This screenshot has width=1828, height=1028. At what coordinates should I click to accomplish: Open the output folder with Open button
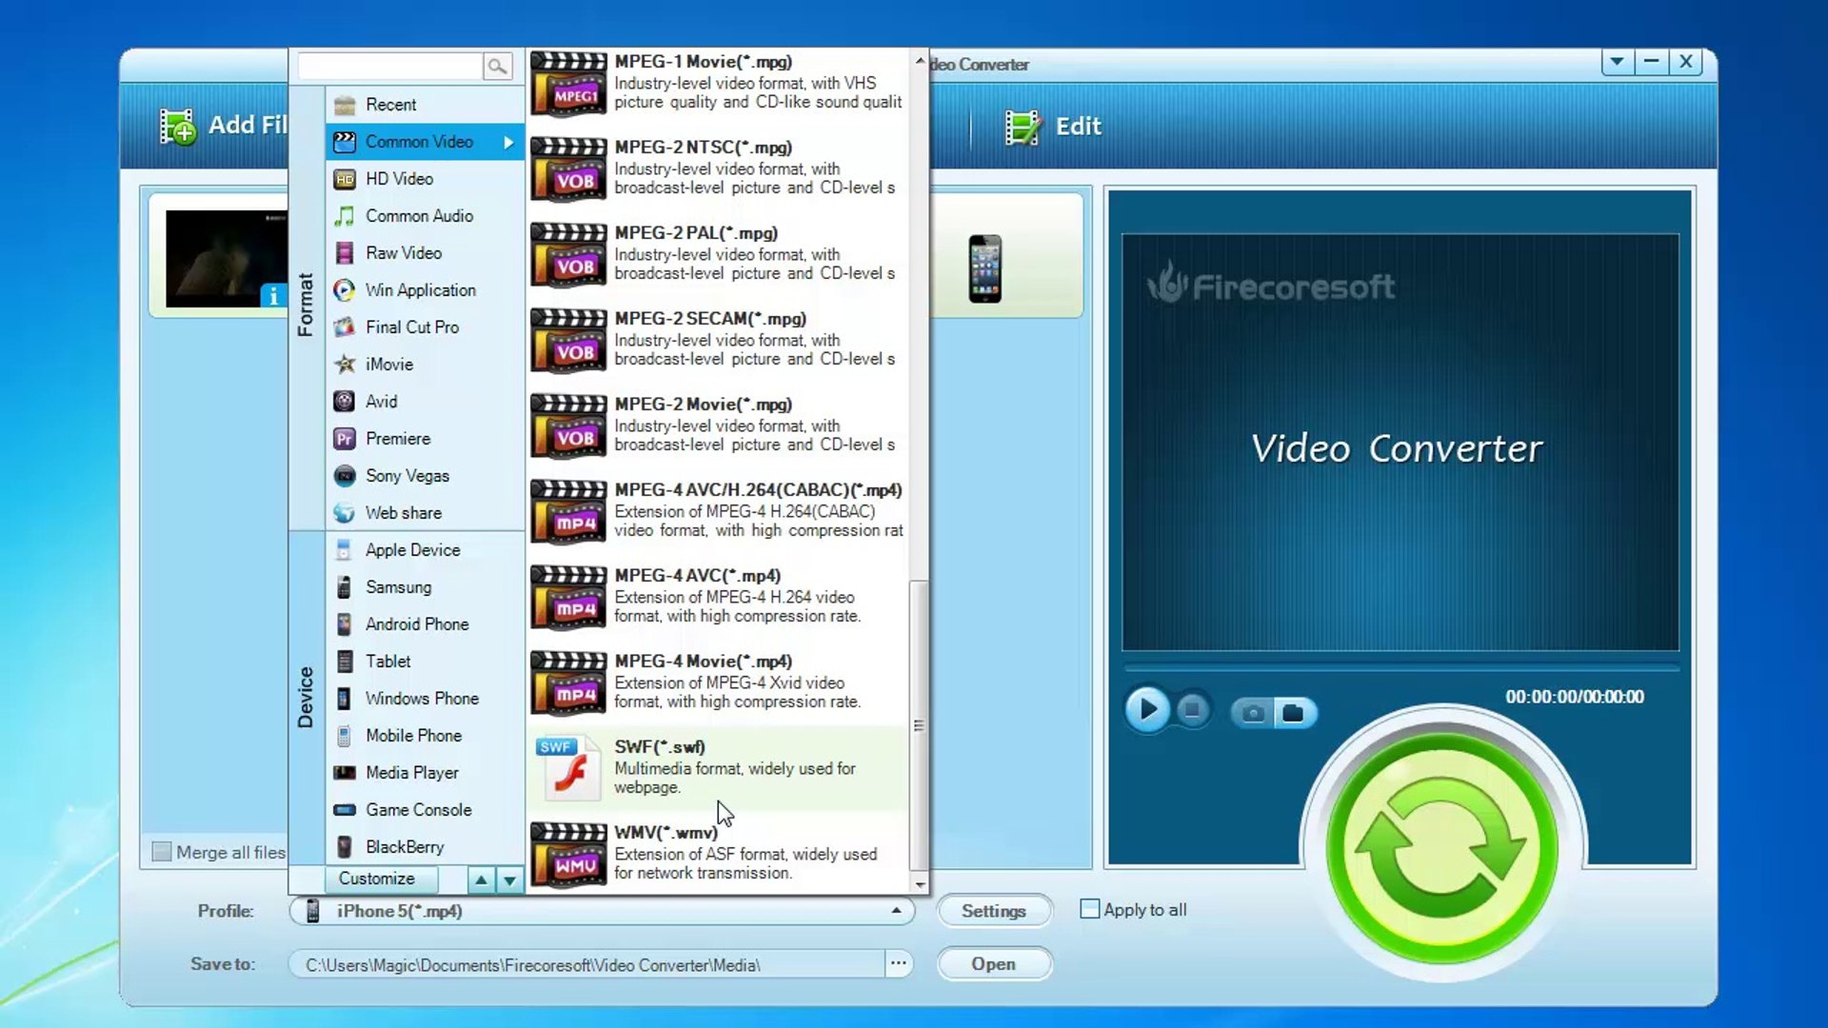[x=994, y=963]
